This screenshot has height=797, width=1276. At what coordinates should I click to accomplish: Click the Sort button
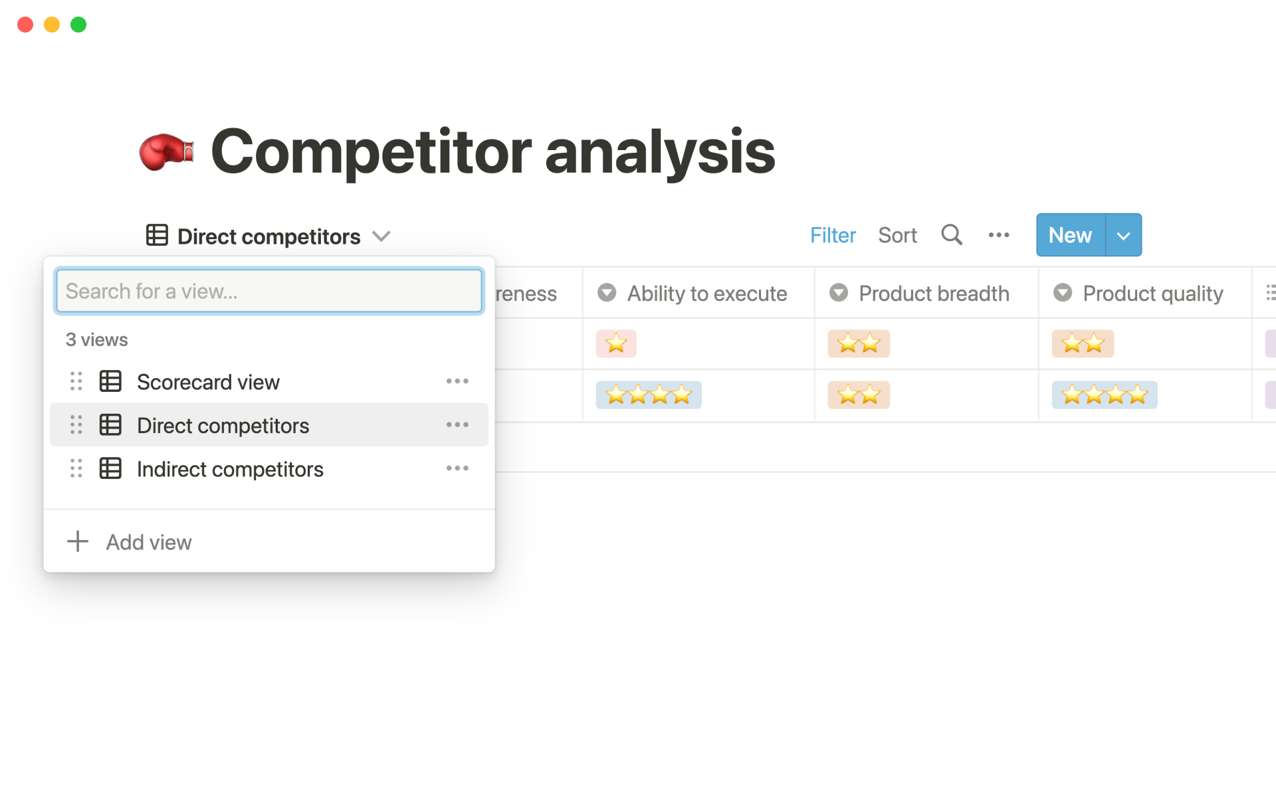point(897,235)
